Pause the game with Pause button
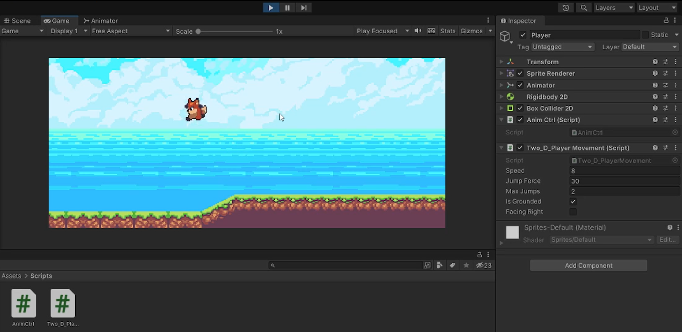 [287, 8]
